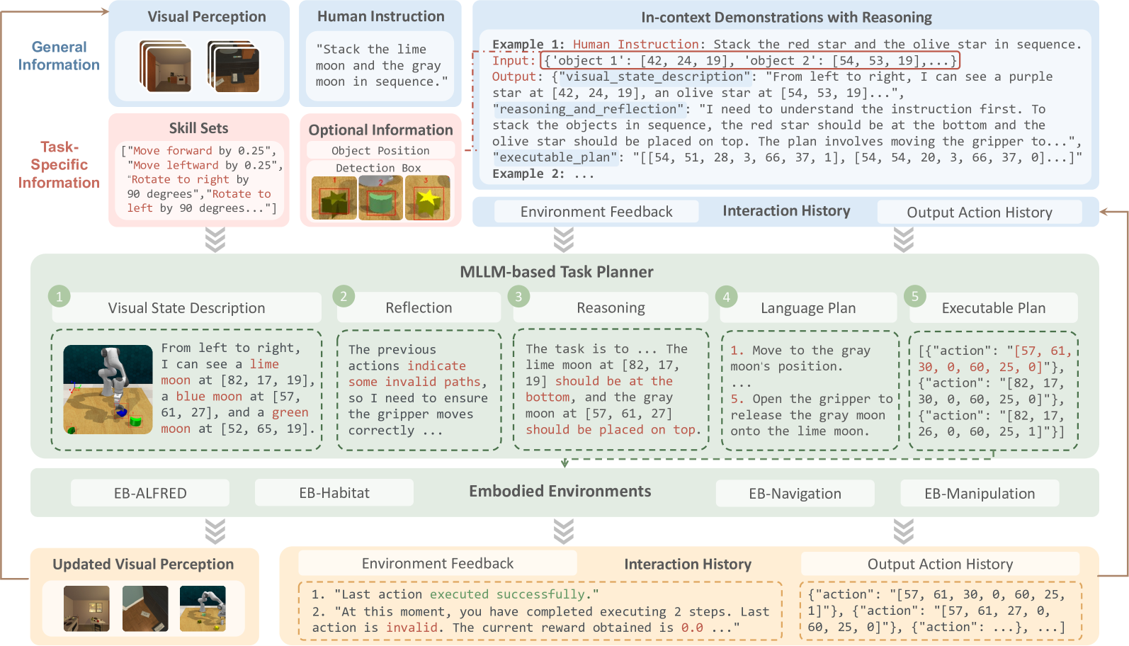Screen dimensions: 1129x646
Task: Select Environment Feedback in the blue panel
Action: 596,212
